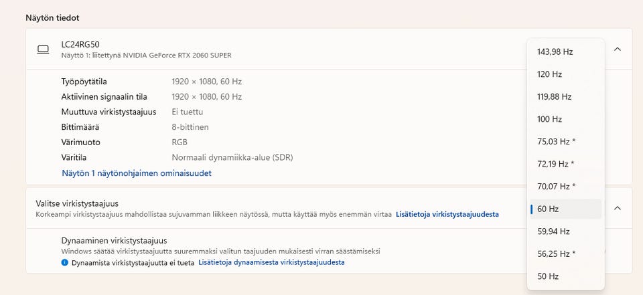Click the Näytön tiedot heading
This screenshot has height=295, width=643.
52,17
